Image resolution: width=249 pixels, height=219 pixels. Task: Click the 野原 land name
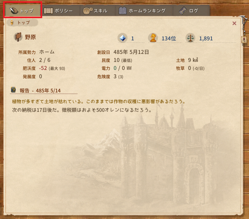coord(30,37)
